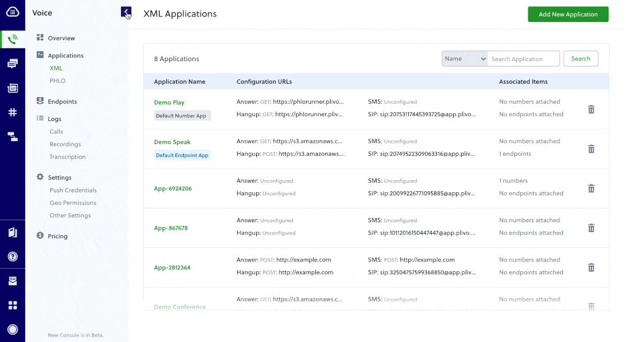Open App-867678 application details
The height and width of the screenshot is (342, 626).
171,228
